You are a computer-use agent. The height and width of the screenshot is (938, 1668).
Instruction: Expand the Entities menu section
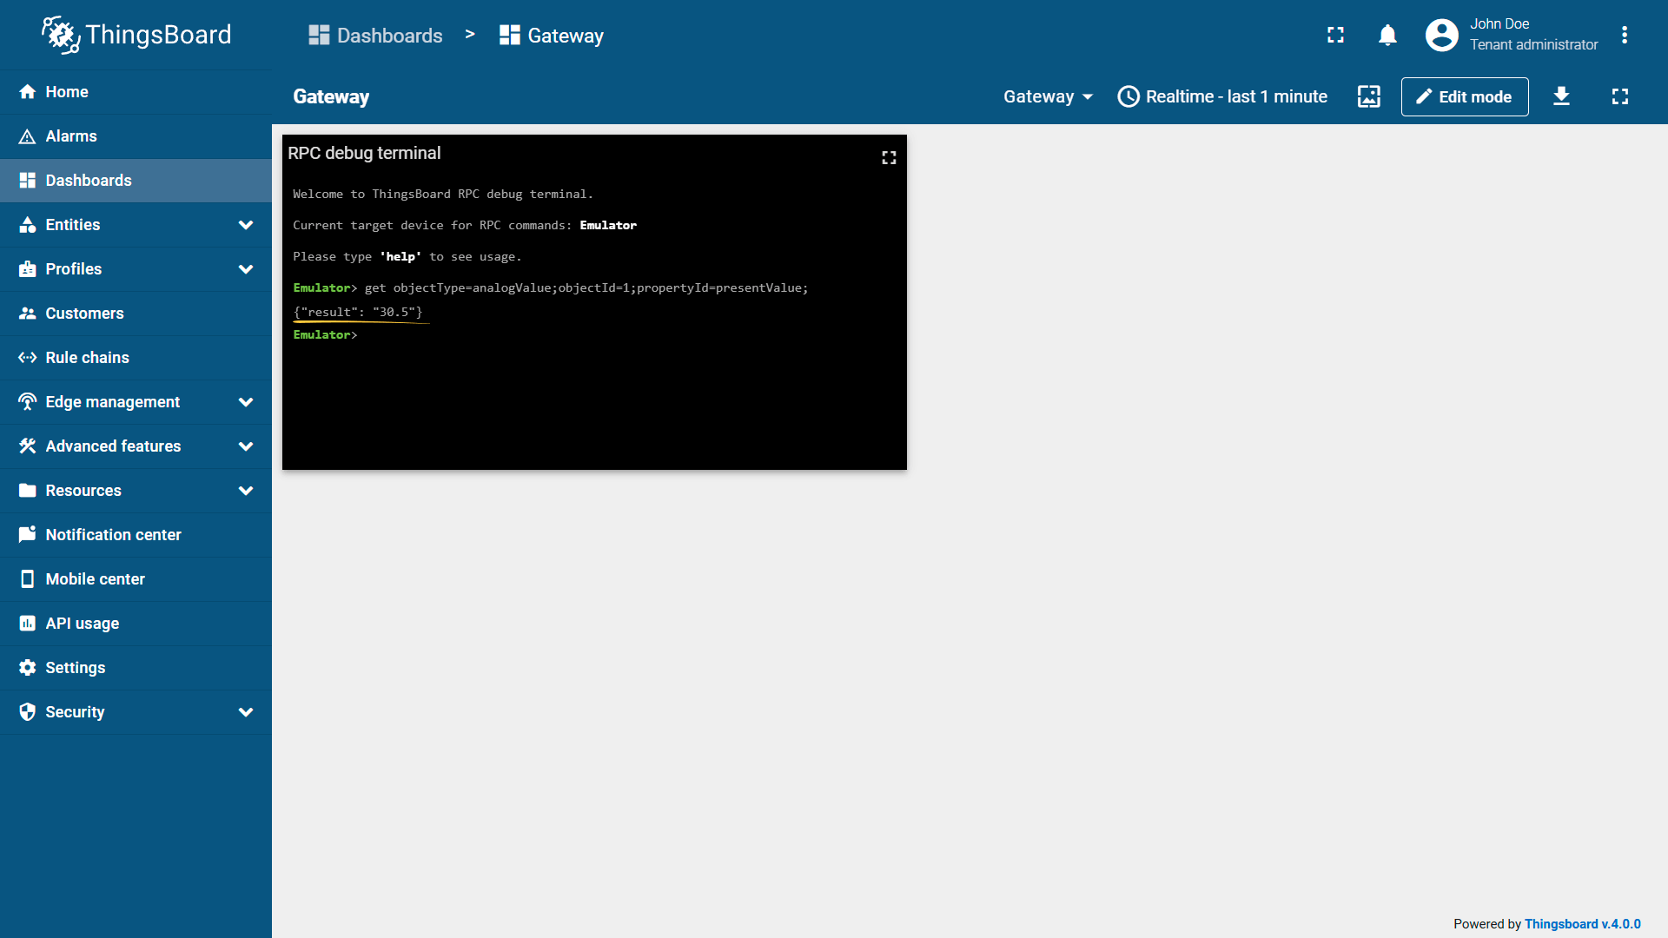pyautogui.click(x=246, y=225)
